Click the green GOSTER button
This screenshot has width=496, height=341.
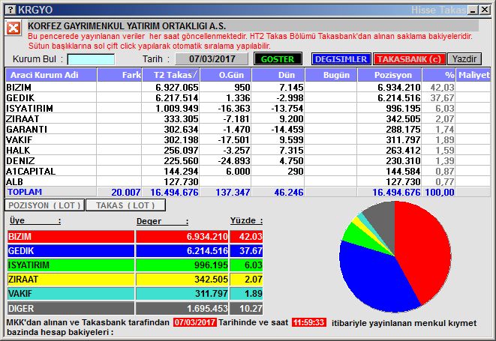click(x=278, y=59)
